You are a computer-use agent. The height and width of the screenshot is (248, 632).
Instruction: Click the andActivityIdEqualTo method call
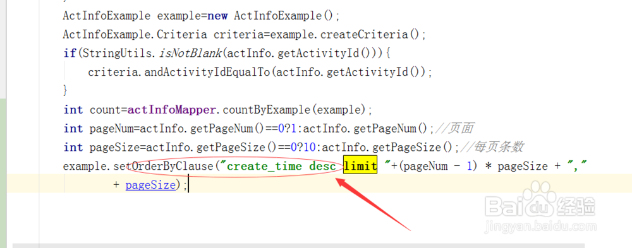tap(207, 72)
